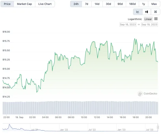Viewport: 161px width, 134px height.
Task: Show the 7d time range
Action: 86,4
